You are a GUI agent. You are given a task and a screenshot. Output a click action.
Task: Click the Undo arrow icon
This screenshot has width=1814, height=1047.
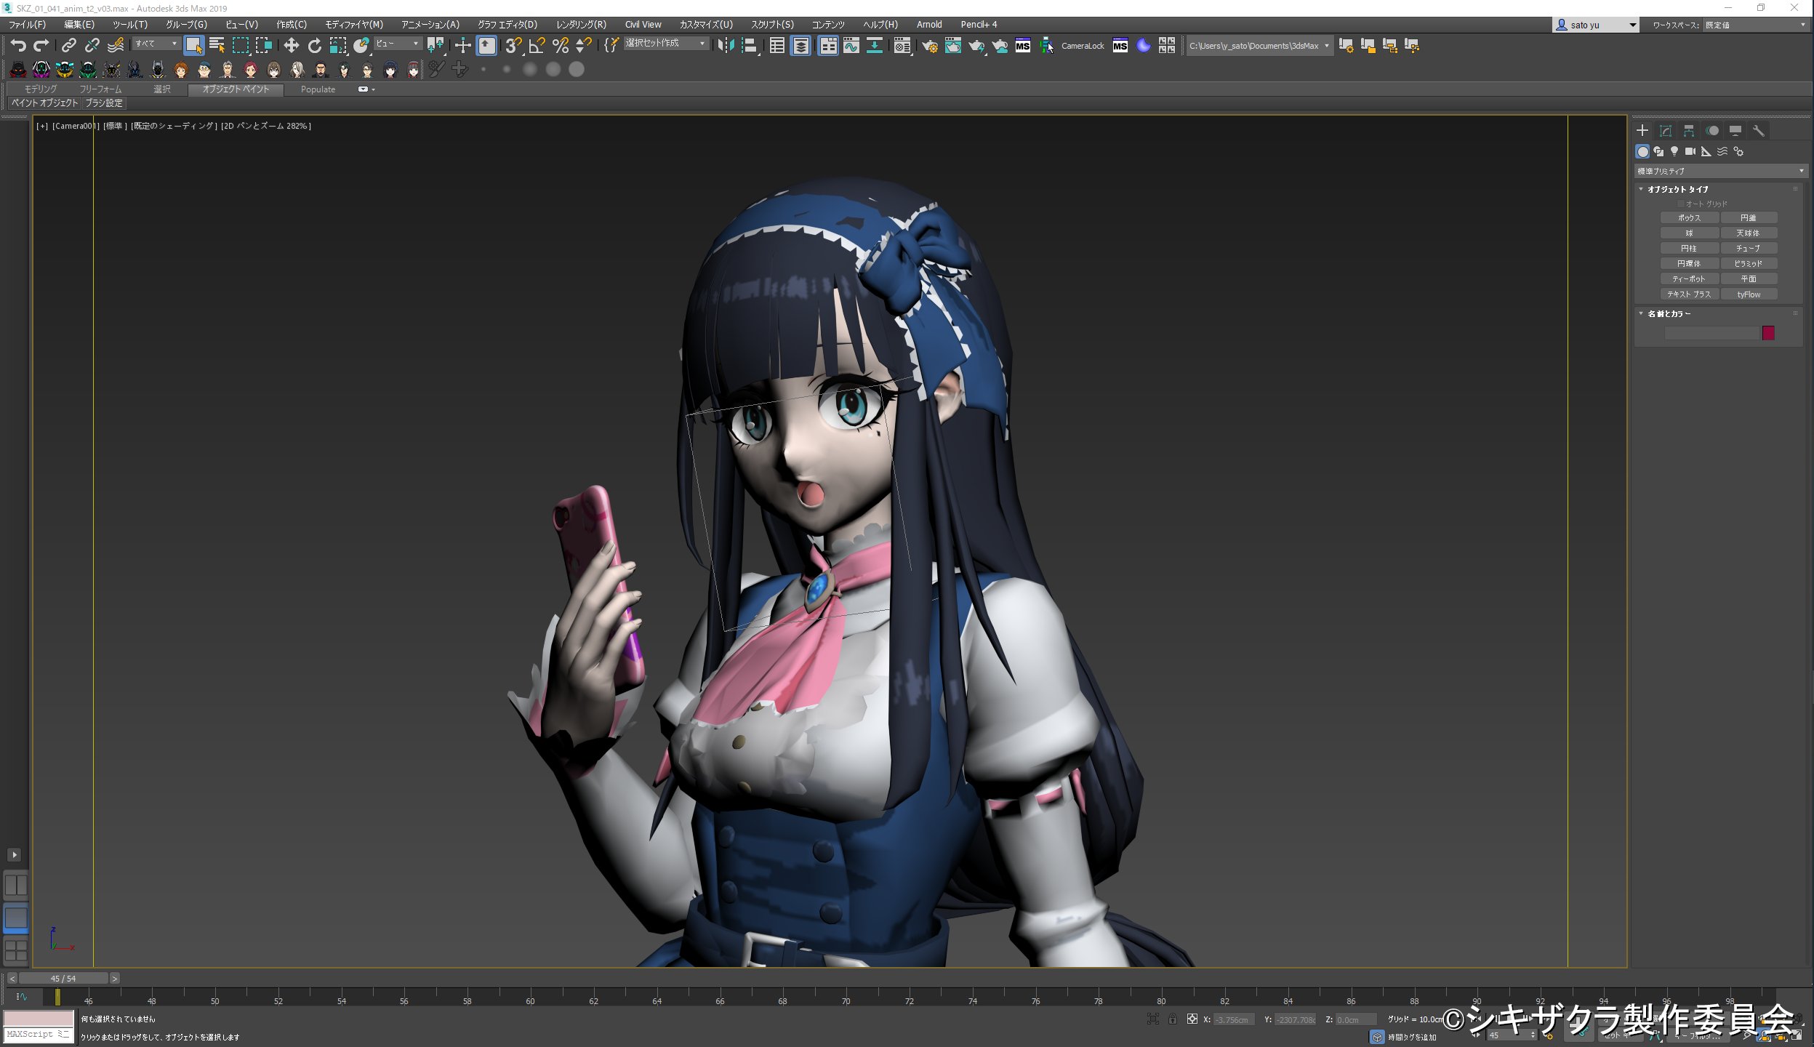(x=18, y=46)
